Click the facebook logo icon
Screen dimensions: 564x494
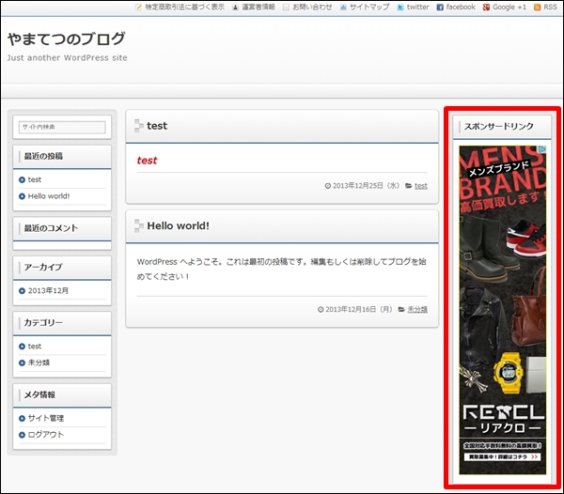[x=440, y=8]
